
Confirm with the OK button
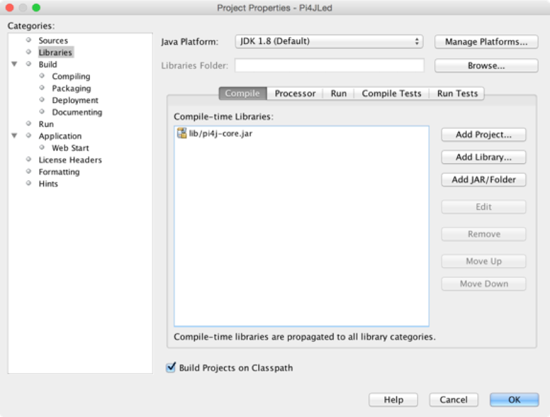[x=515, y=399]
